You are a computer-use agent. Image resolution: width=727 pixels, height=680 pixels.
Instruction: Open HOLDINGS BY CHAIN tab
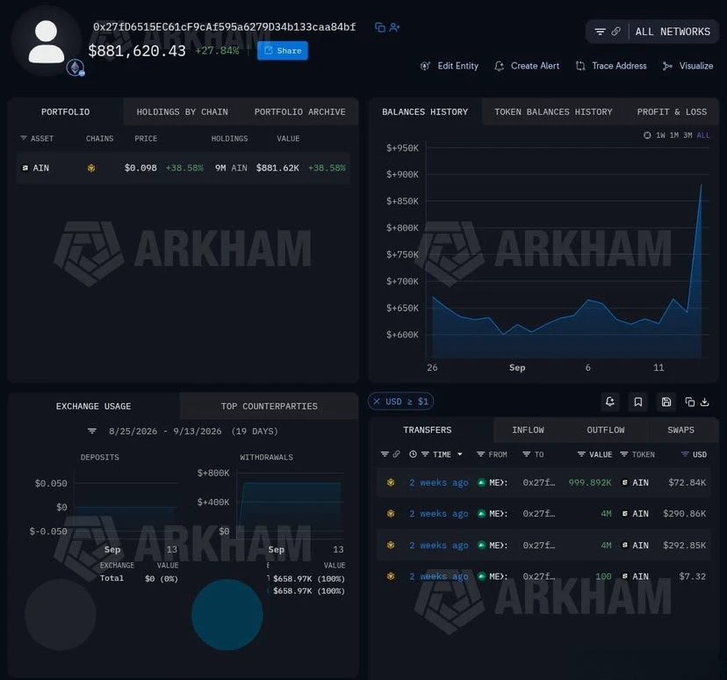183,112
